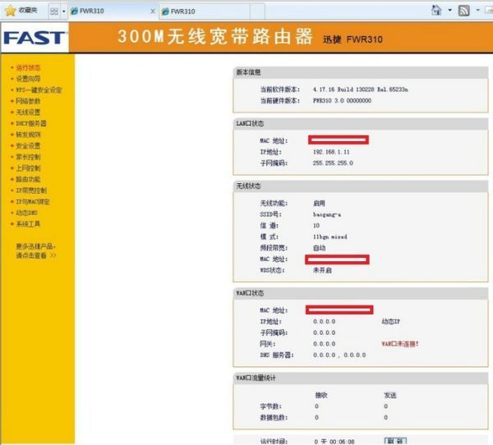
Task: Click the 信道 value 10
Action: 316,226
